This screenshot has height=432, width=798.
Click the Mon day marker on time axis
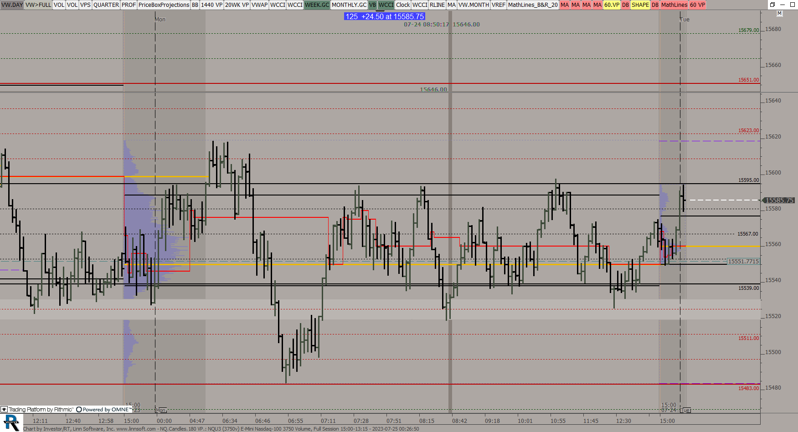[x=161, y=410]
